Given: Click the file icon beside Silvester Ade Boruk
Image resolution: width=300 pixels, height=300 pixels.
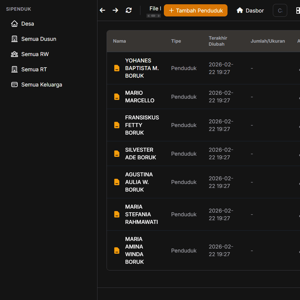Looking at the screenshot, I should [117, 154].
